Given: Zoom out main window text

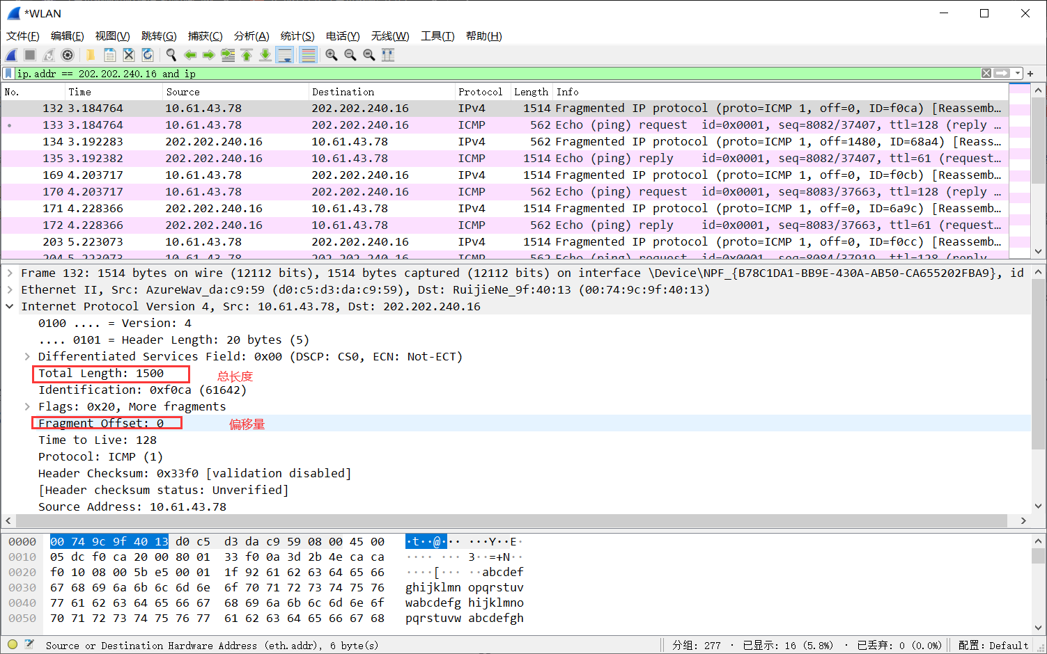Looking at the screenshot, I should 350,55.
